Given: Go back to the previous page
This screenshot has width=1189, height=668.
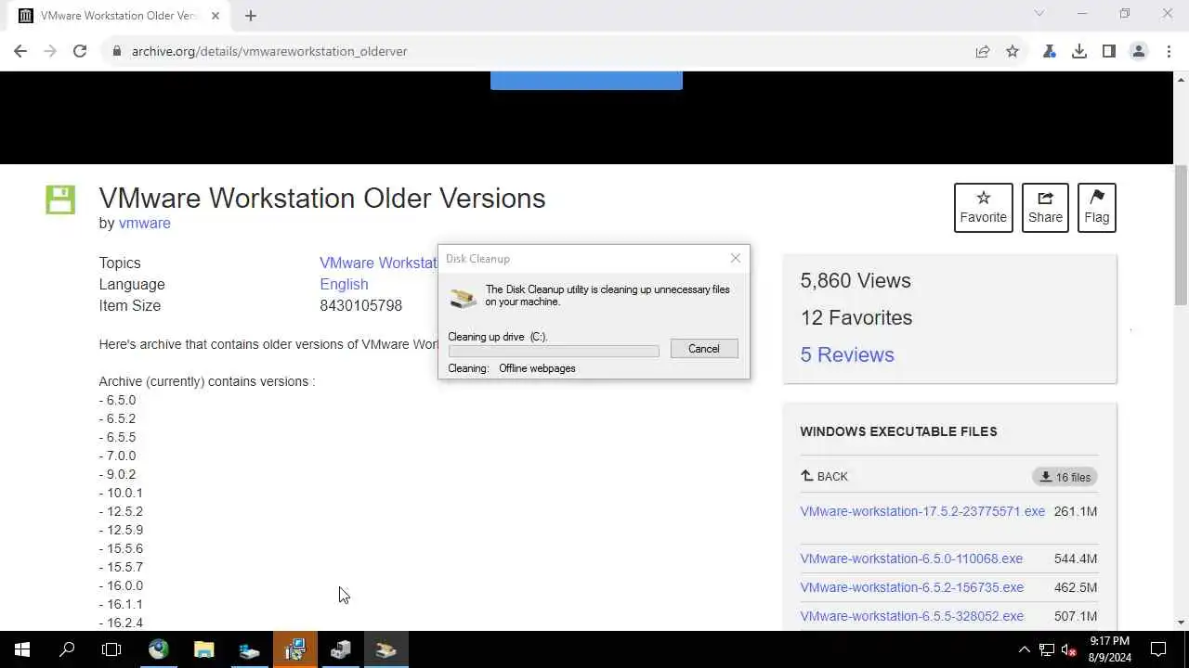Looking at the screenshot, I should tap(20, 51).
